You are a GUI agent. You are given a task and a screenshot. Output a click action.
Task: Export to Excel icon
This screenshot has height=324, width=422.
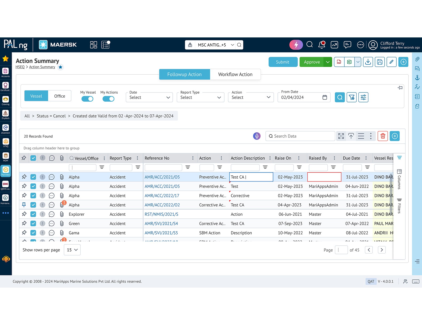click(x=349, y=62)
